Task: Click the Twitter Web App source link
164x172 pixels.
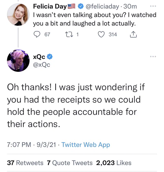Action: pos(86,145)
